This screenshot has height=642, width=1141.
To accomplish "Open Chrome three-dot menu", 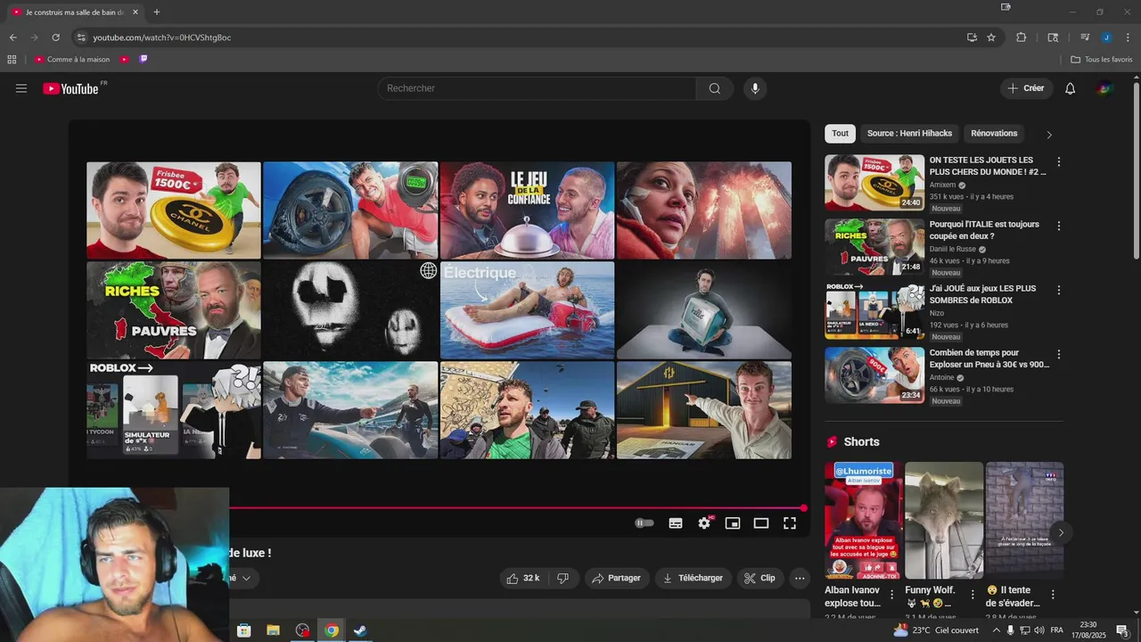I will tap(1128, 37).
